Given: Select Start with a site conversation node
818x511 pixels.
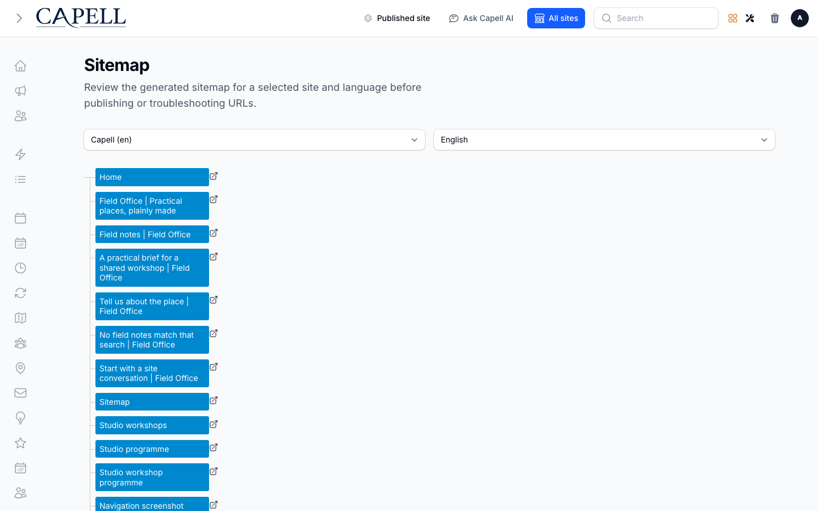Looking at the screenshot, I should click(152, 373).
